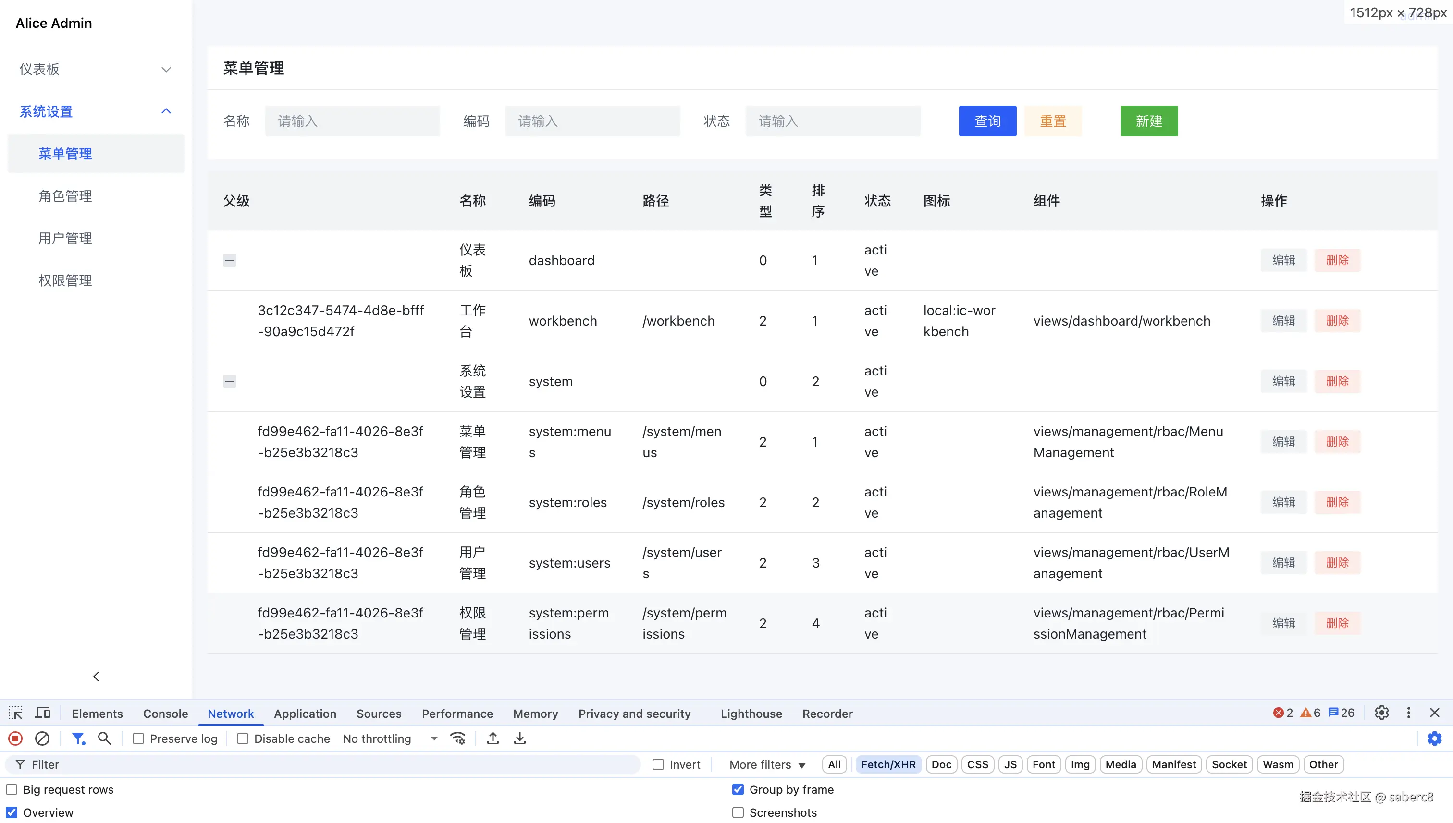Stop recording network log
The width and height of the screenshot is (1453, 823).
click(x=15, y=738)
